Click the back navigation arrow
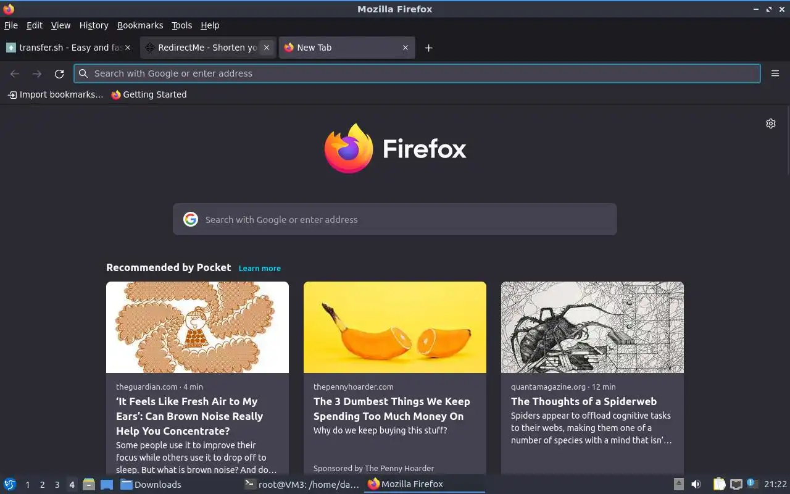790x494 pixels. pyautogui.click(x=15, y=73)
